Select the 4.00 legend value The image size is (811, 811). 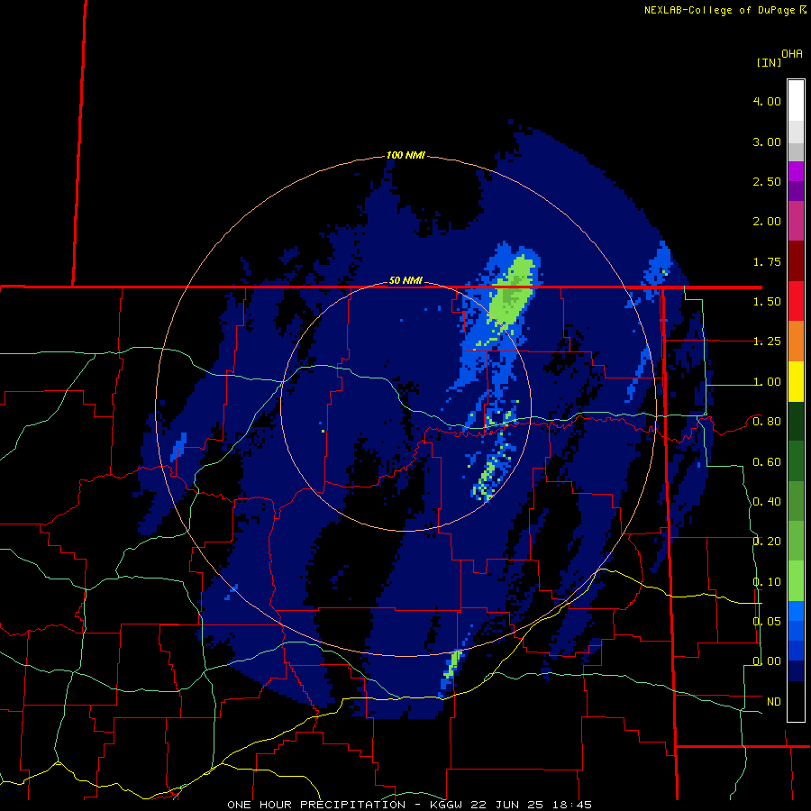767,101
